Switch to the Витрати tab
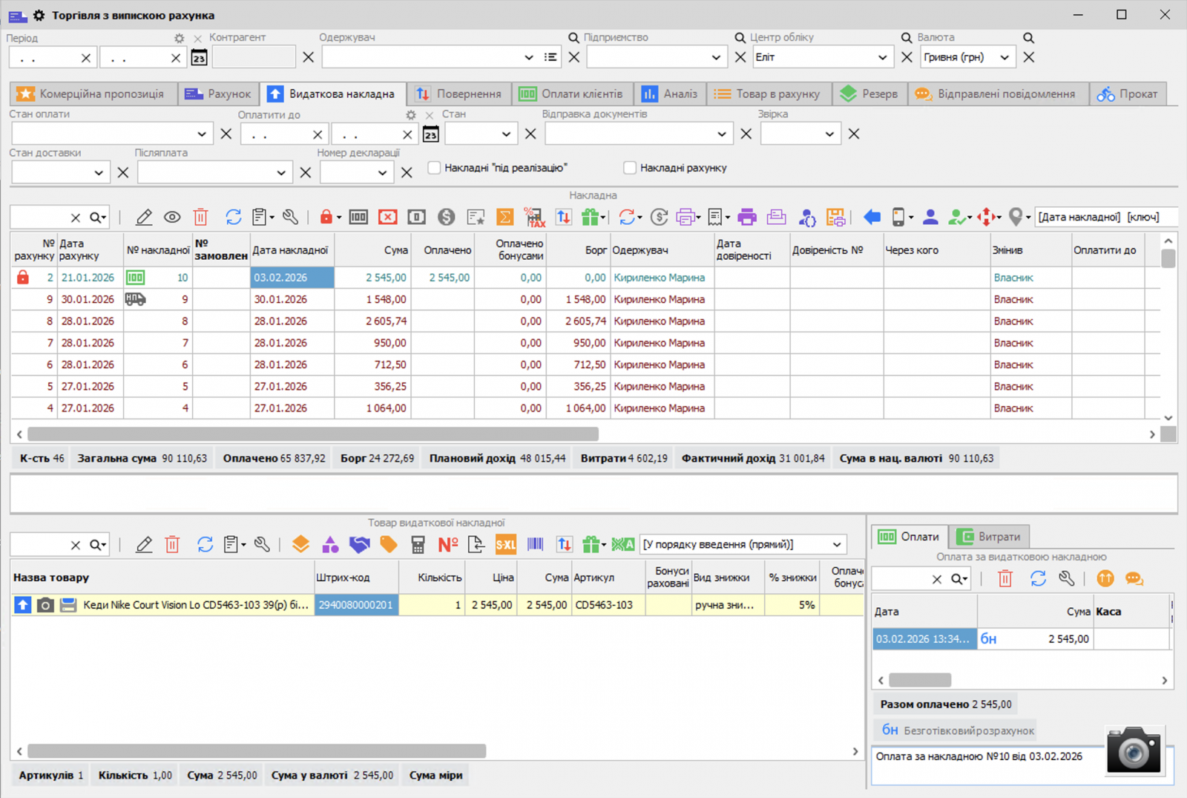 tap(989, 537)
